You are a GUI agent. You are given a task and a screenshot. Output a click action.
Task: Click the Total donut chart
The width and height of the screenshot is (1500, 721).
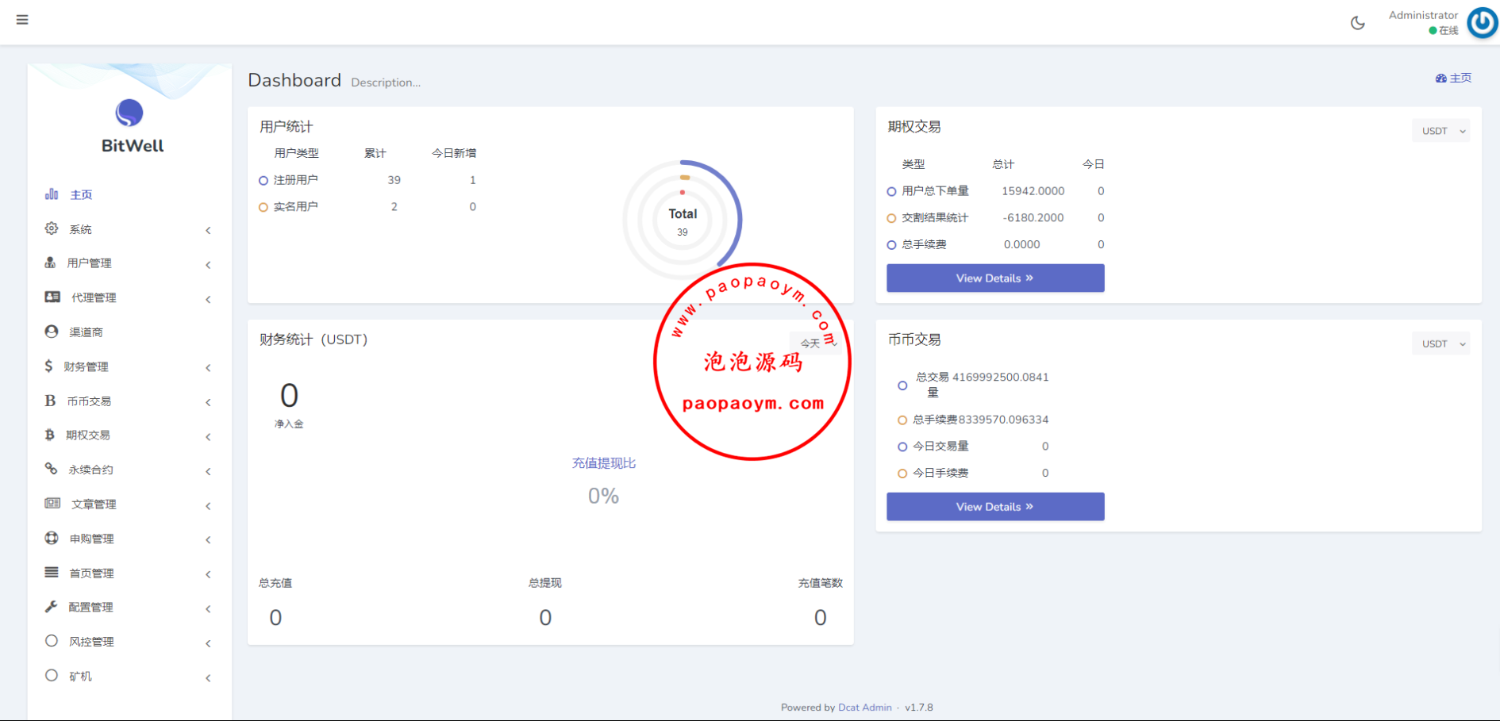683,221
